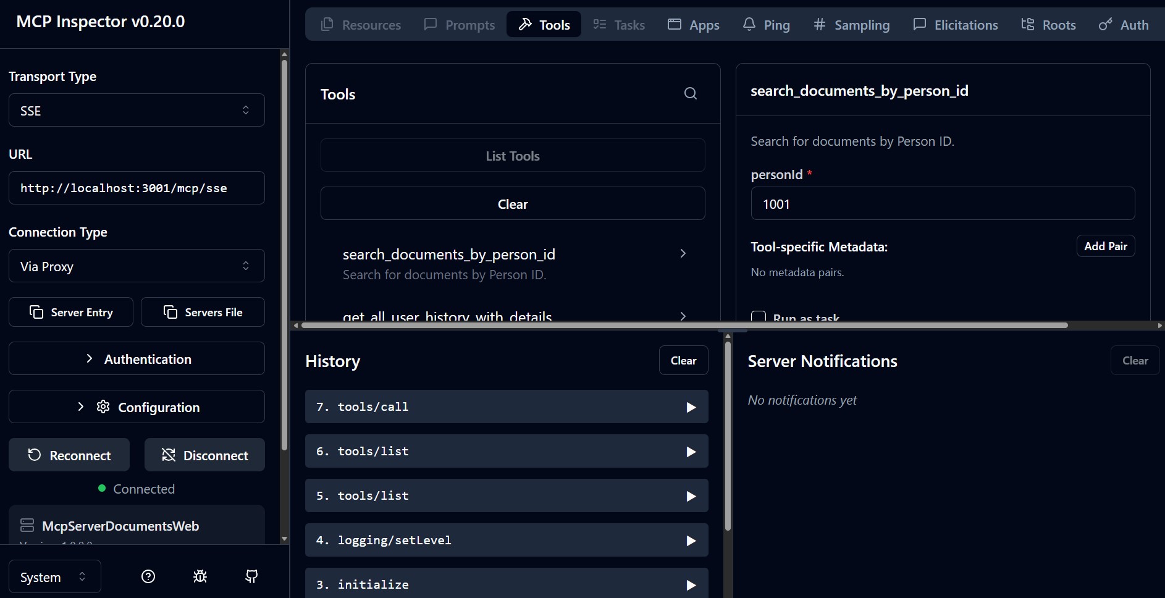
Task: Open the Ping tab
Action: click(766, 25)
